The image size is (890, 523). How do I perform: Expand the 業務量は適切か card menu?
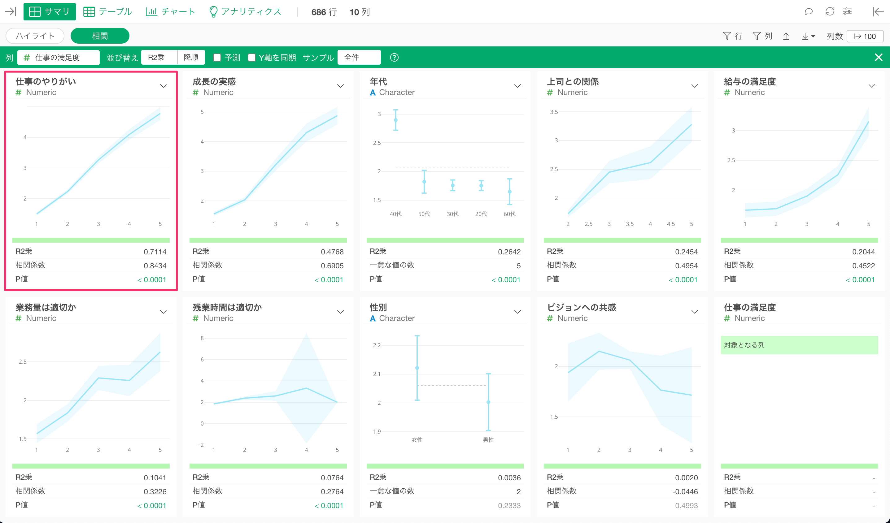pos(163,312)
